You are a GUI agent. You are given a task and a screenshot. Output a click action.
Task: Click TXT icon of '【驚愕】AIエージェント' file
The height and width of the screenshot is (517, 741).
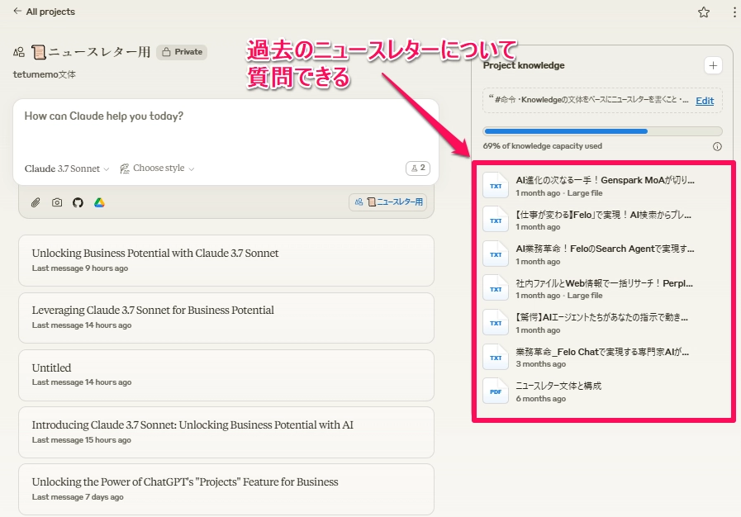click(x=496, y=323)
